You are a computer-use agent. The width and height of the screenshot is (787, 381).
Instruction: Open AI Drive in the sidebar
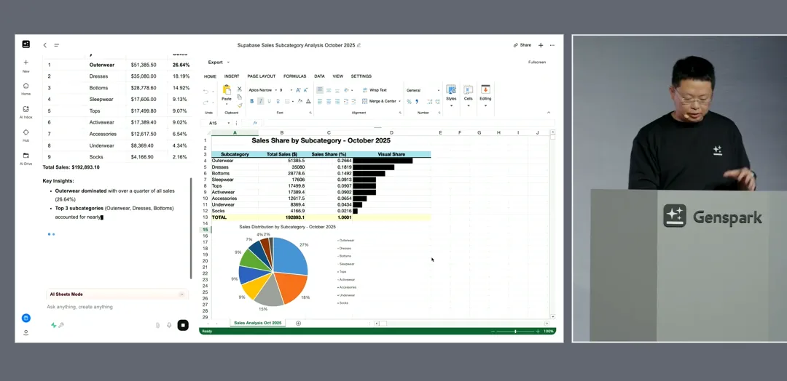pyautogui.click(x=26, y=157)
